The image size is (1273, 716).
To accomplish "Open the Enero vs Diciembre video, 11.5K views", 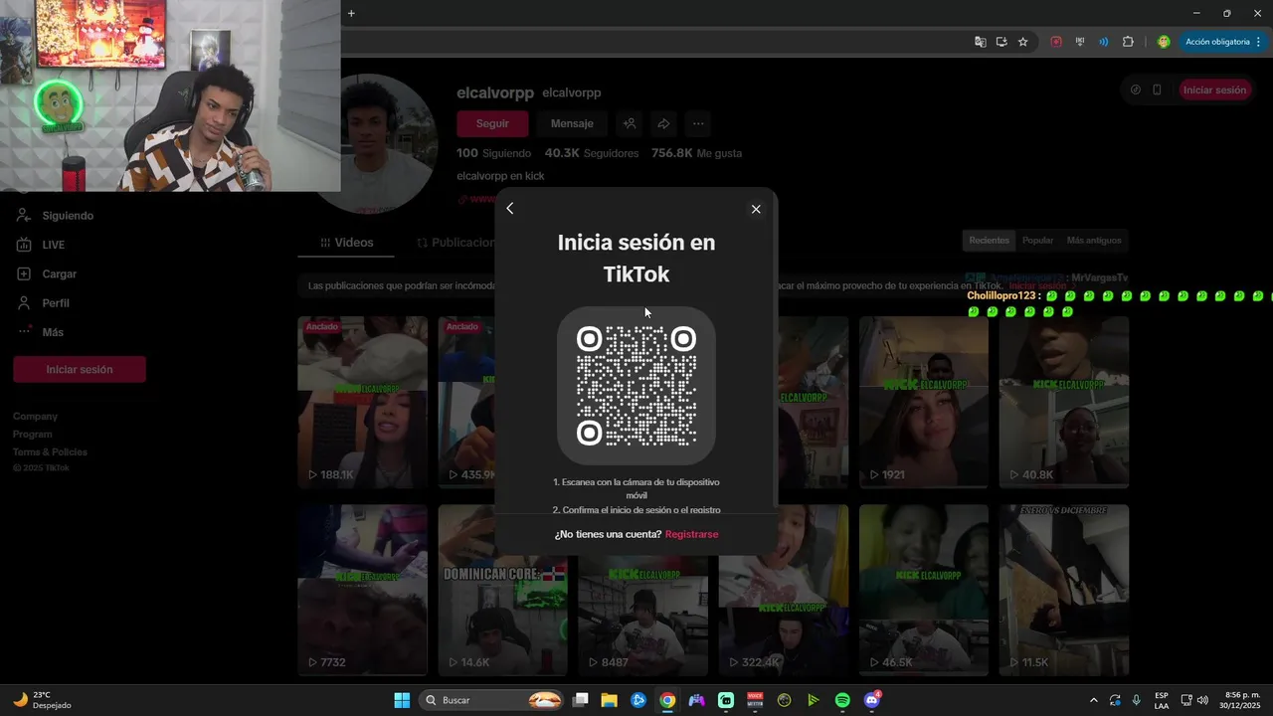I will point(1064,590).
